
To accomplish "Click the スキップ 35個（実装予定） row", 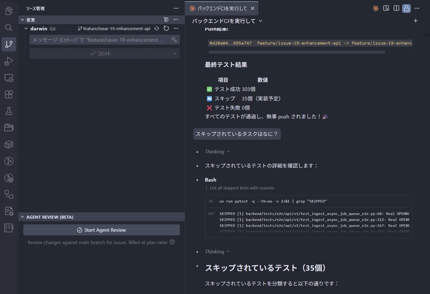I will [x=245, y=98].
